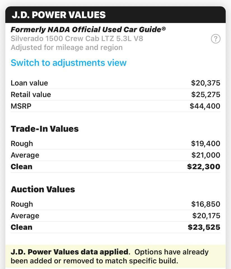Select the $21,000 average trade-in amount
Screen dimensions: 231x269
pos(206,155)
